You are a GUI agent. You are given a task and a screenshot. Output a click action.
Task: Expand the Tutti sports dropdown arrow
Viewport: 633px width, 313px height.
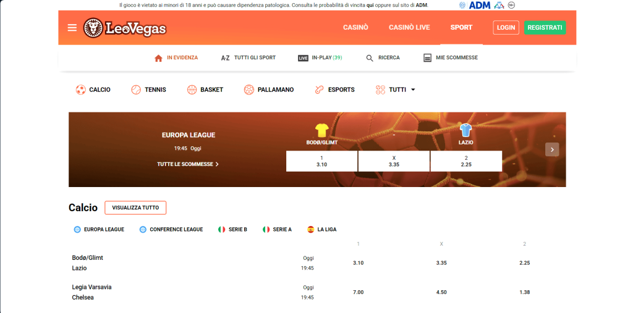413,90
